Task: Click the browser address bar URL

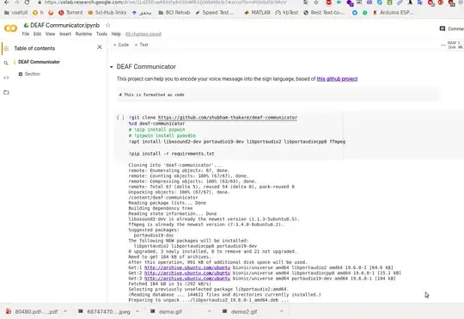Action: click(x=166, y=3)
